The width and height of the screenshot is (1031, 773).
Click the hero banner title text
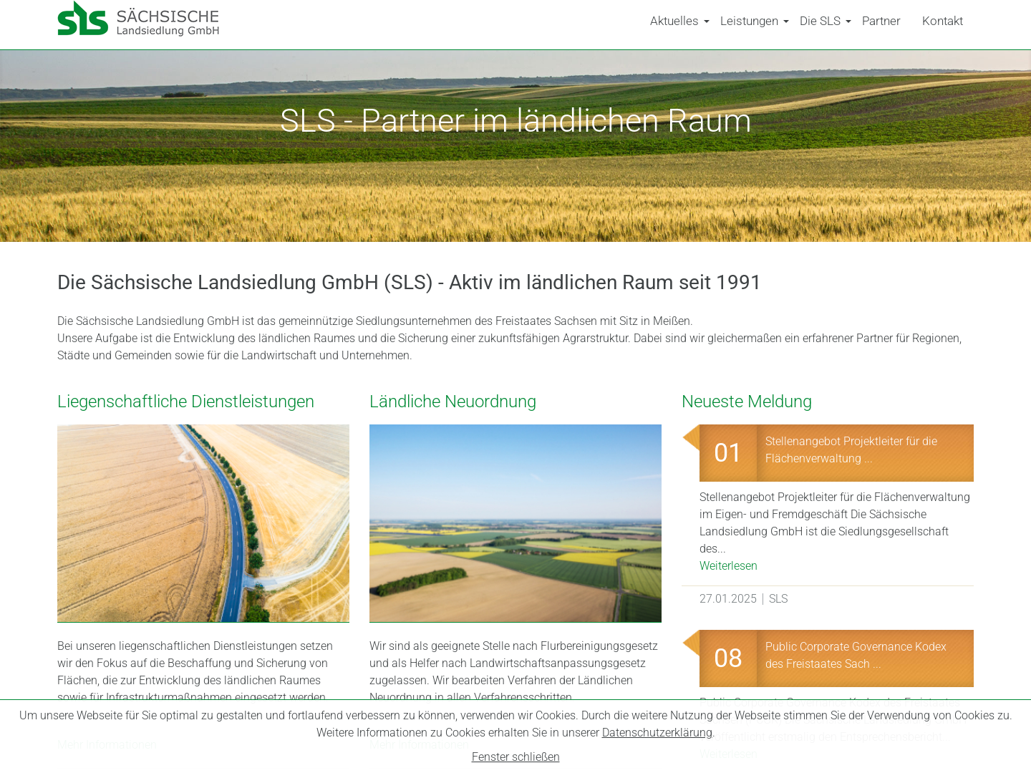515,120
